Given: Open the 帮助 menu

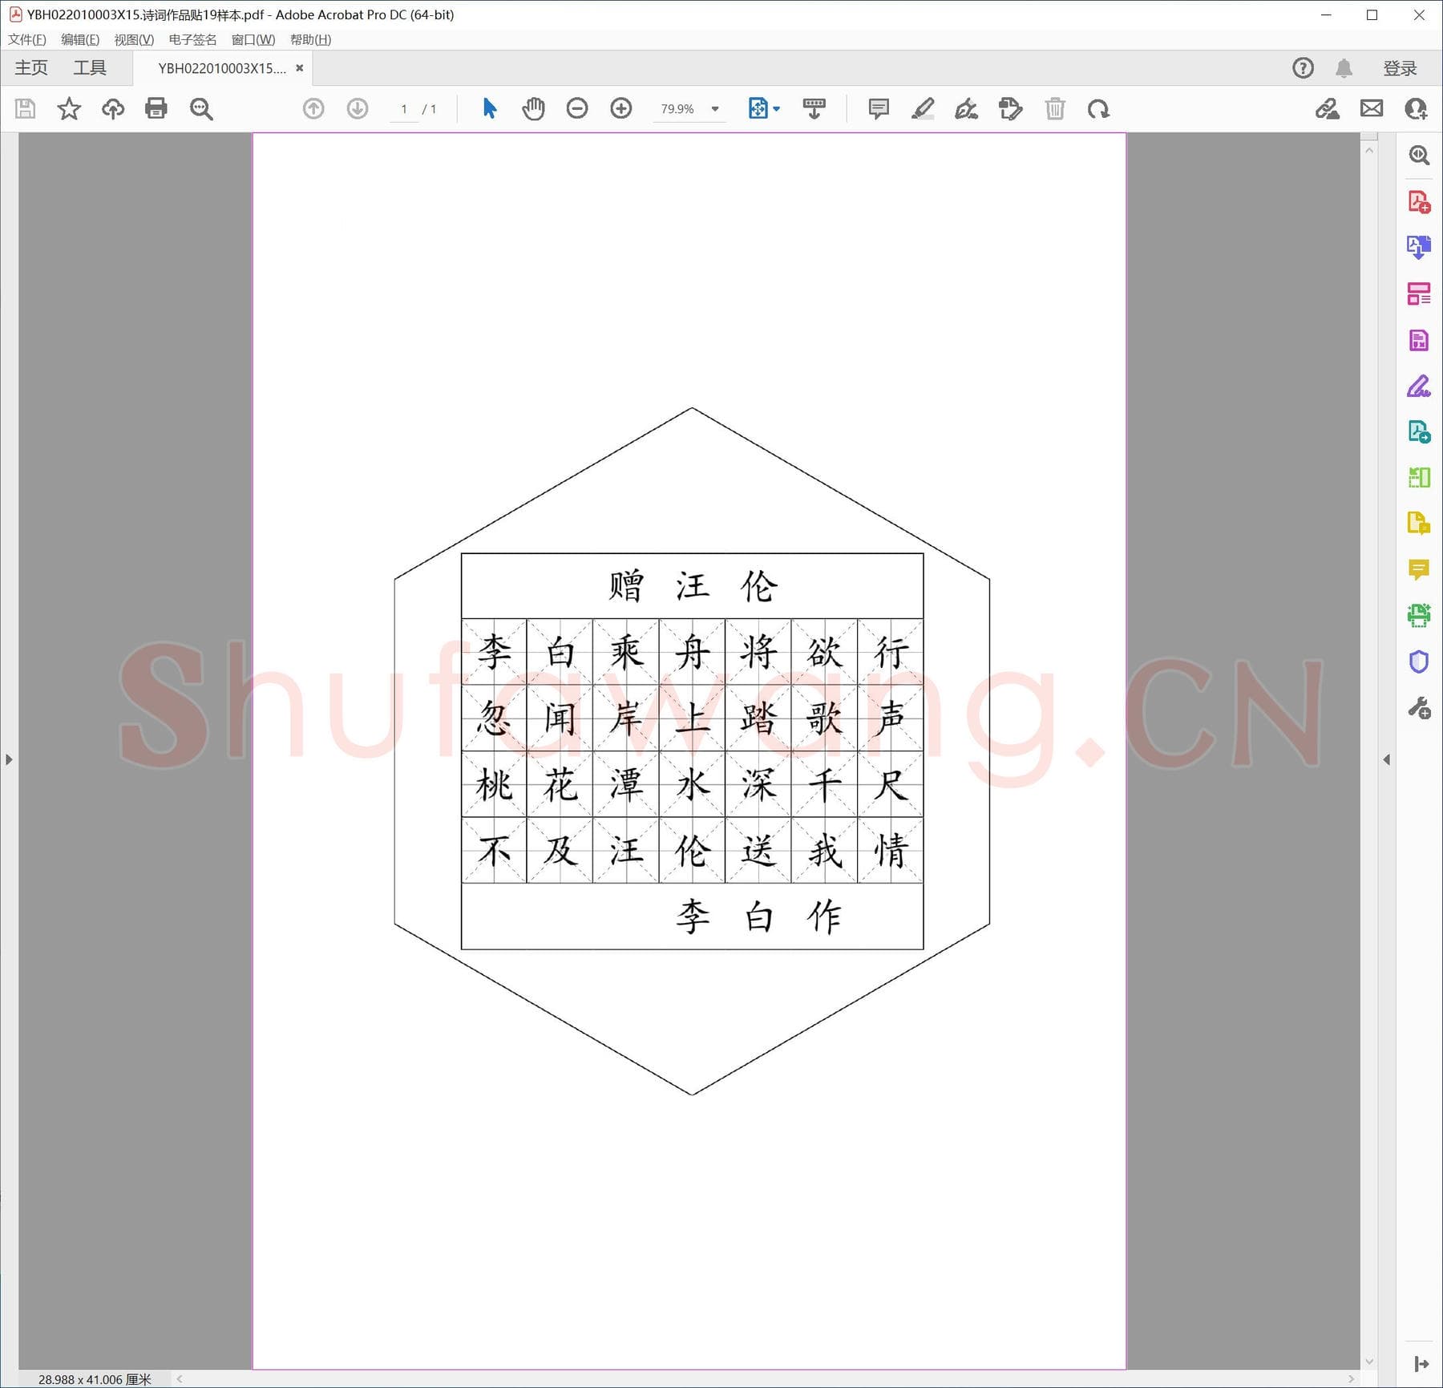Looking at the screenshot, I should tap(310, 39).
